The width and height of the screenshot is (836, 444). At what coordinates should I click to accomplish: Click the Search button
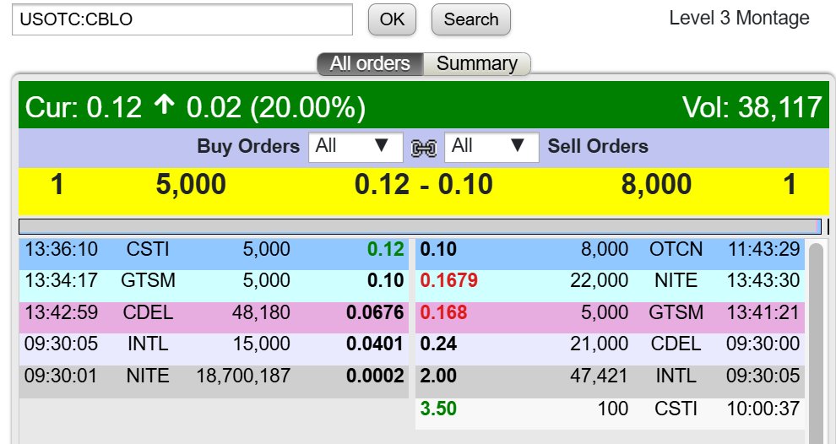tap(471, 19)
